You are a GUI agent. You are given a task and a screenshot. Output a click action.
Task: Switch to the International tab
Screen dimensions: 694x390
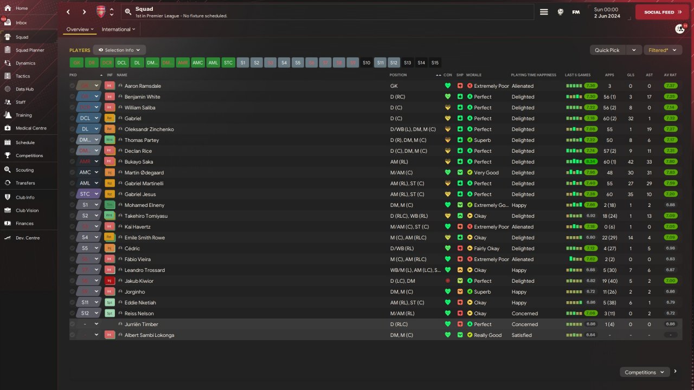[x=119, y=29]
